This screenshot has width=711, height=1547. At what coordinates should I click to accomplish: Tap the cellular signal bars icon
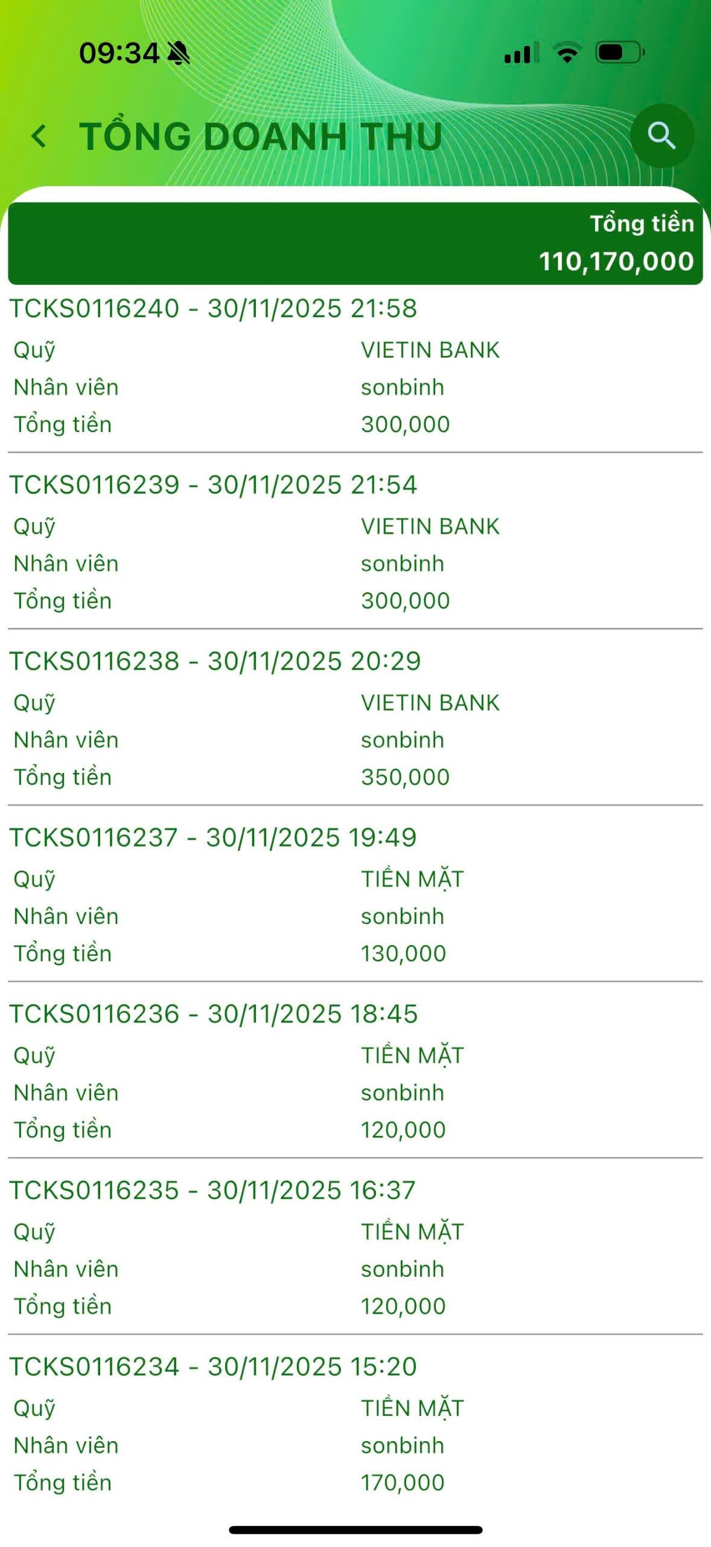click(x=521, y=53)
